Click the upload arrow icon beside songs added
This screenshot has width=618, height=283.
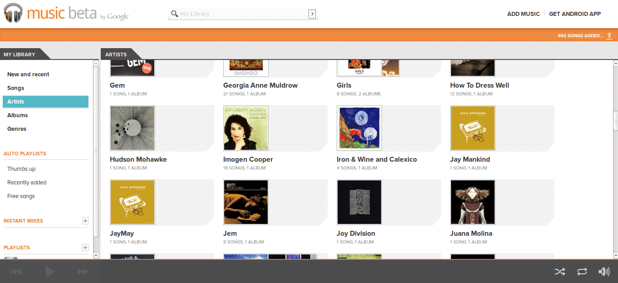(609, 35)
